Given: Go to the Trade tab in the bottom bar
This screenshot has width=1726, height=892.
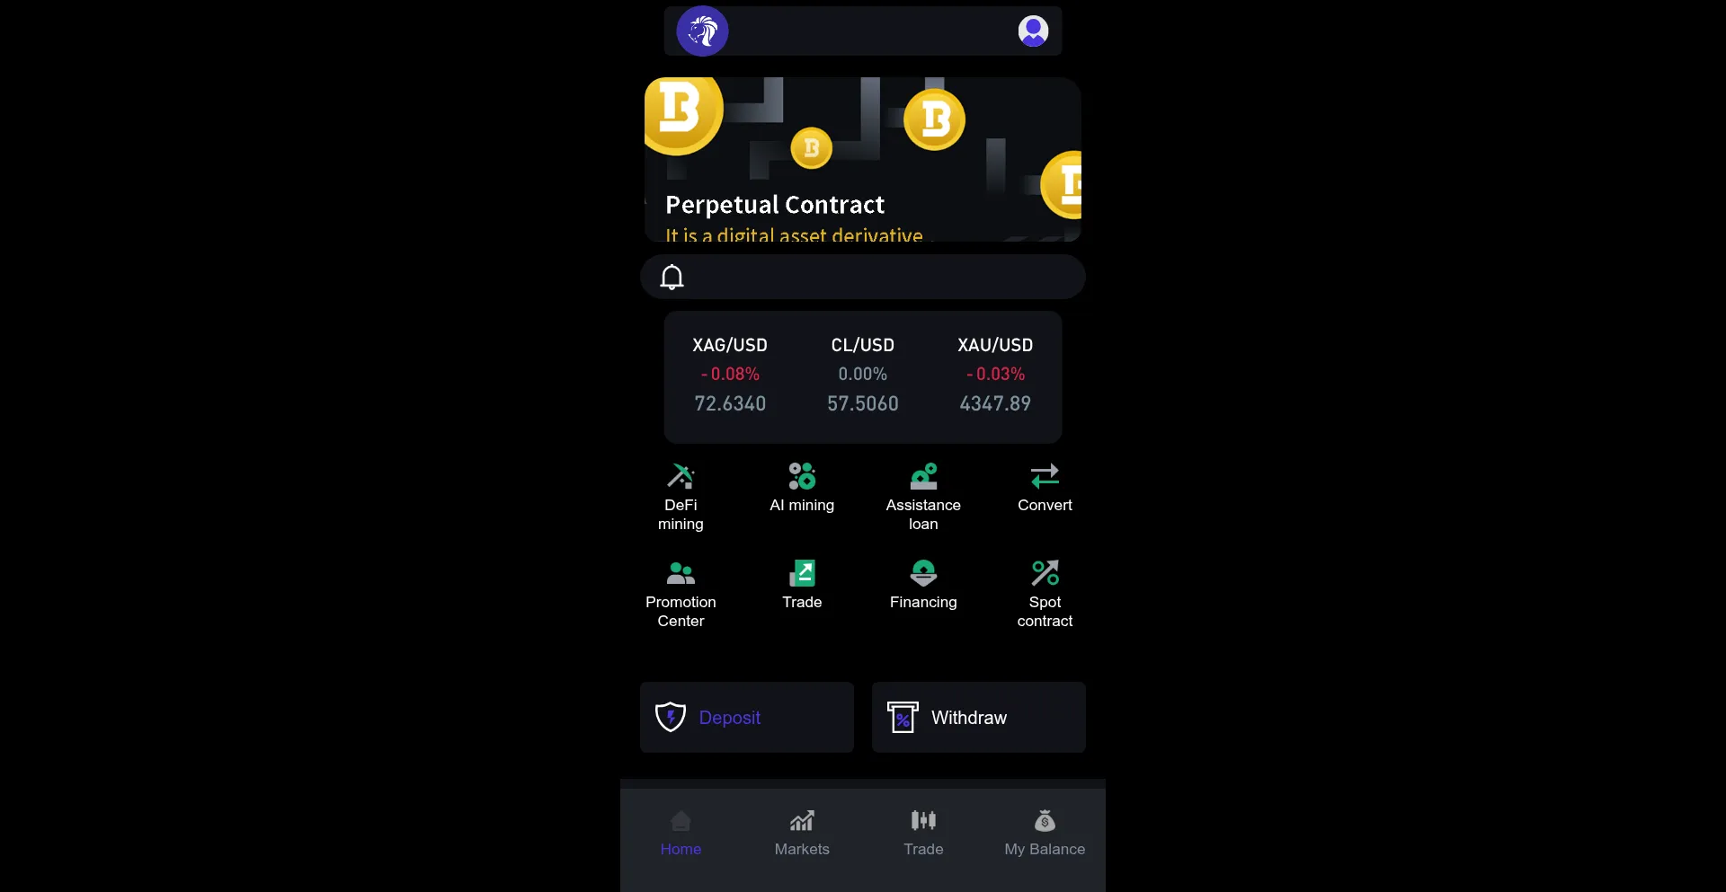Looking at the screenshot, I should coord(923,834).
